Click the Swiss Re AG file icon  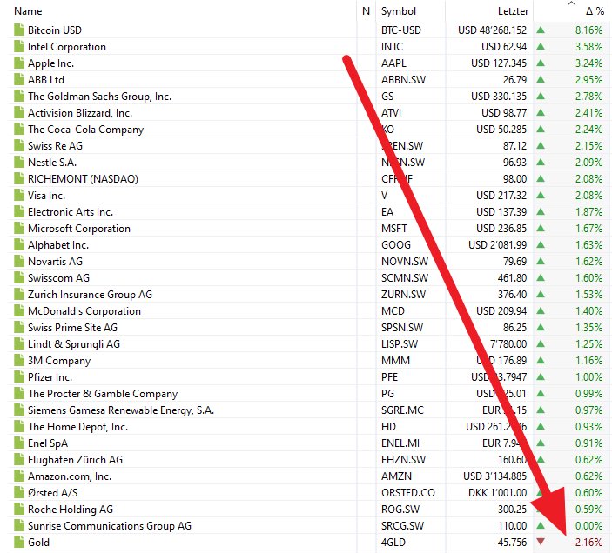(19, 145)
